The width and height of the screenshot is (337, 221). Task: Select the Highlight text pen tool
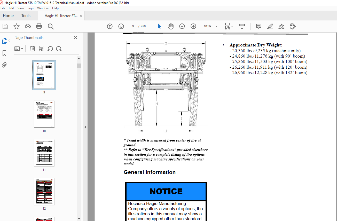270,26
